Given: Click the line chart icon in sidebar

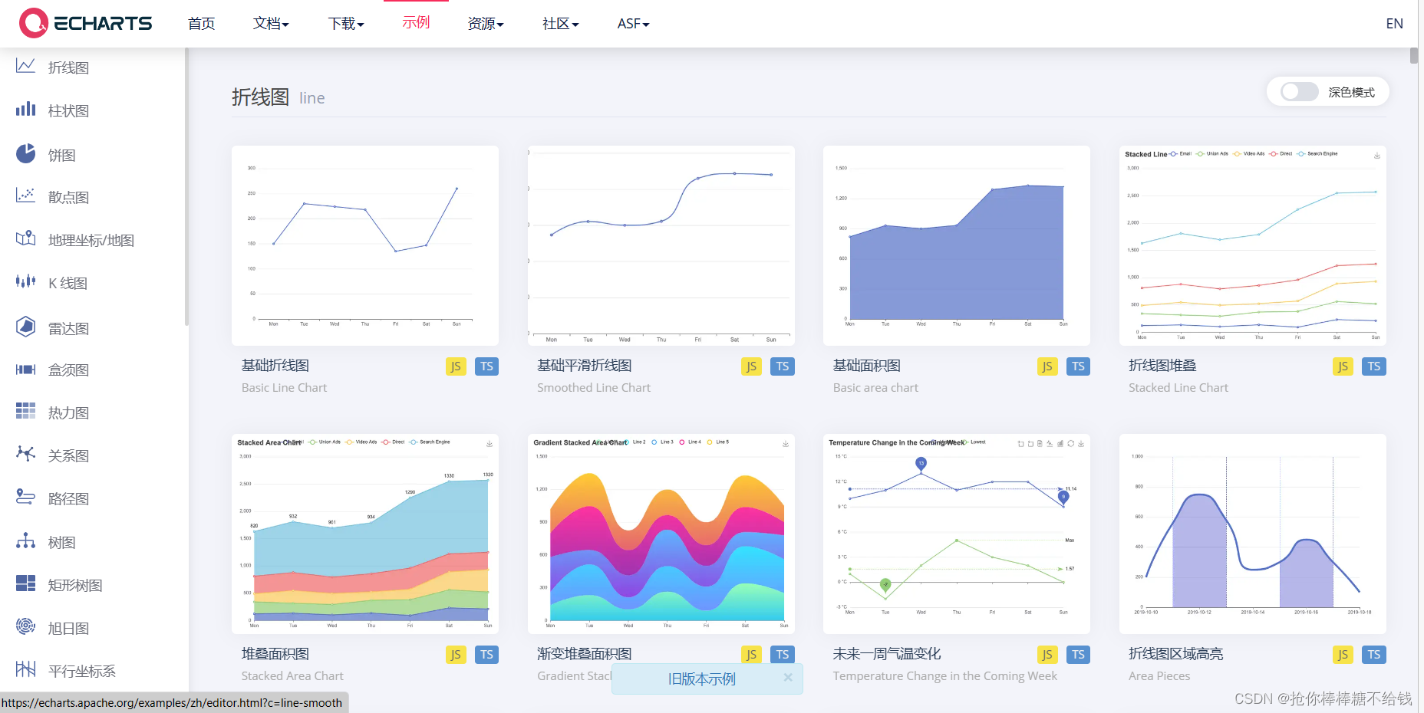Looking at the screenshot, I should tap(26, 66).
